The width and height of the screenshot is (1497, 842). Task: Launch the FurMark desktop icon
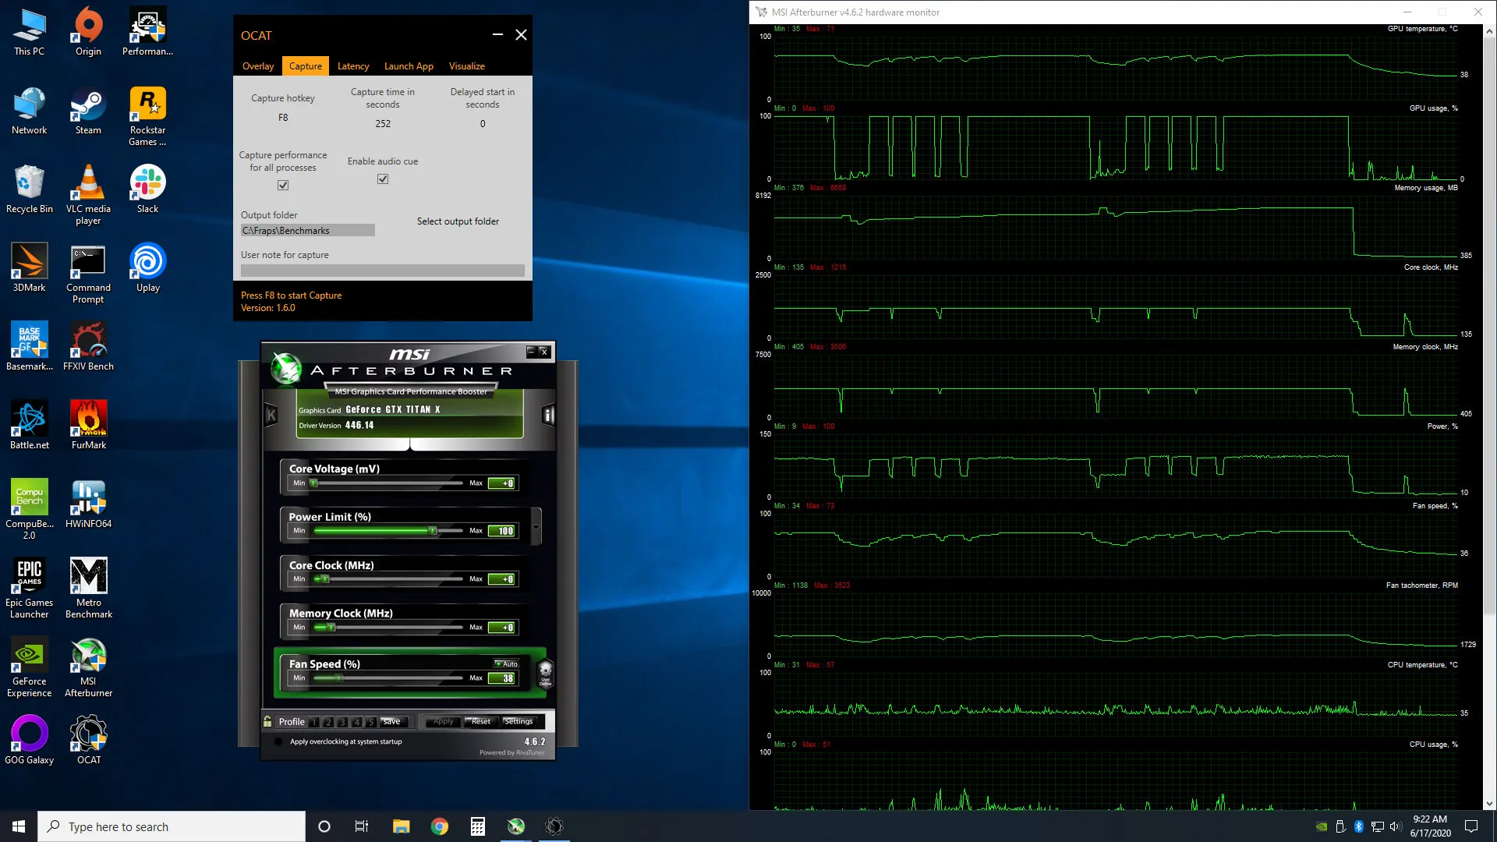tap(88, 426)
